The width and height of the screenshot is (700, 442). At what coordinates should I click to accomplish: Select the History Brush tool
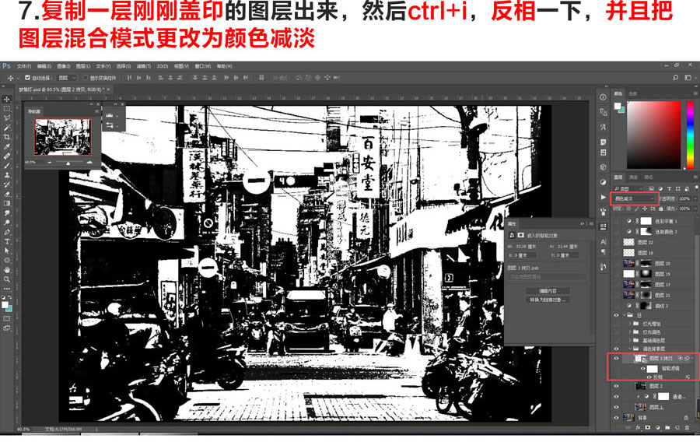click(7, 184)
